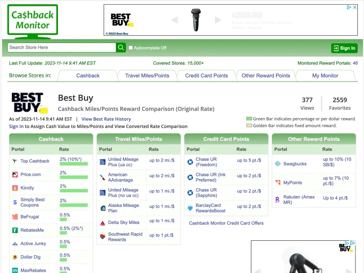The image size is (364, 273).
Task: Open the Travel Miles/Points browse tab
Action: 147,76
